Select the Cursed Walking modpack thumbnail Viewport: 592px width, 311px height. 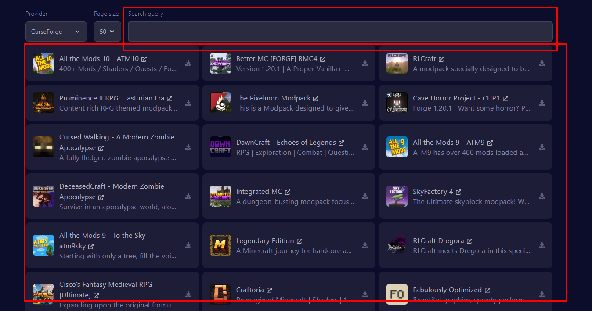point(43,147)
